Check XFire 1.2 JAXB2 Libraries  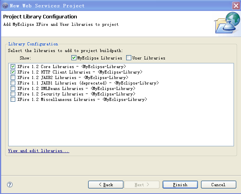(13, 77)
